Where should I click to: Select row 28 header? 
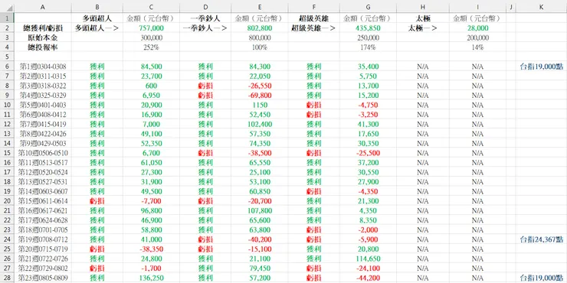coord(7,278)
